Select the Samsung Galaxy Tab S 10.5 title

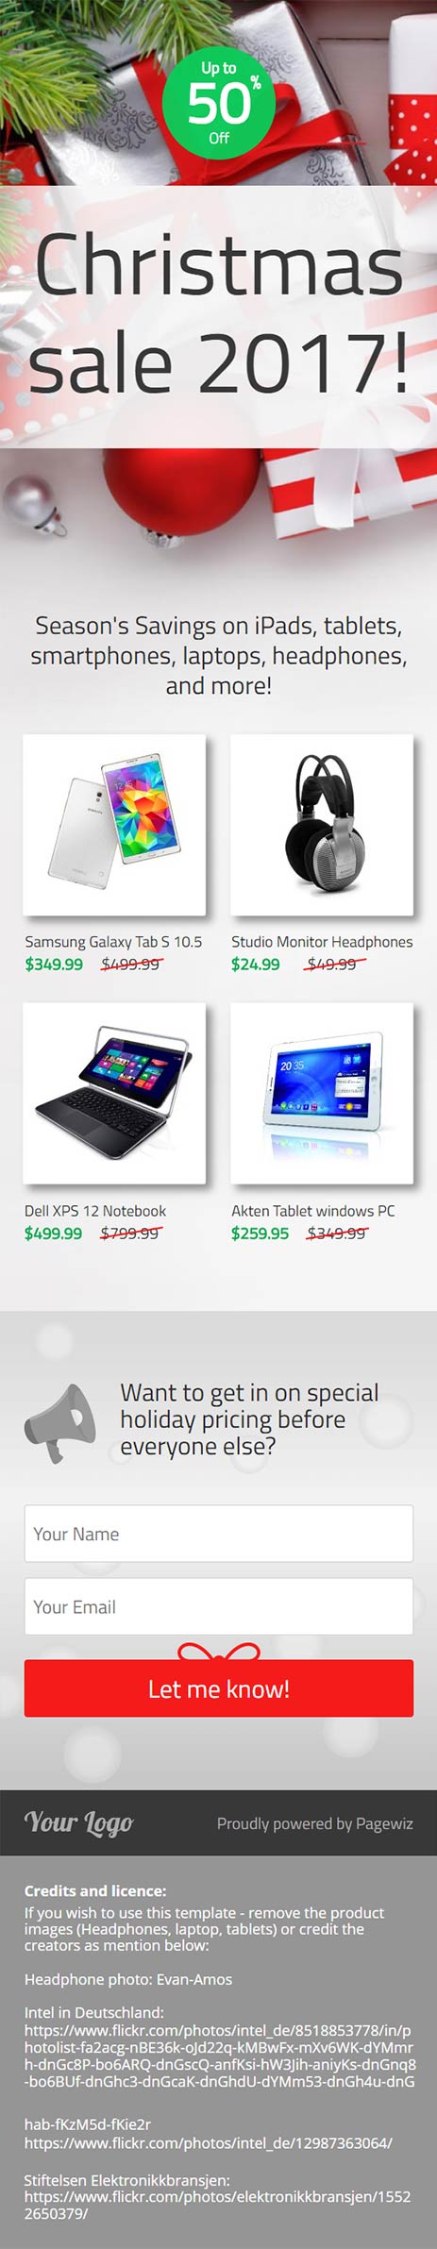click(x=113, y=942)
